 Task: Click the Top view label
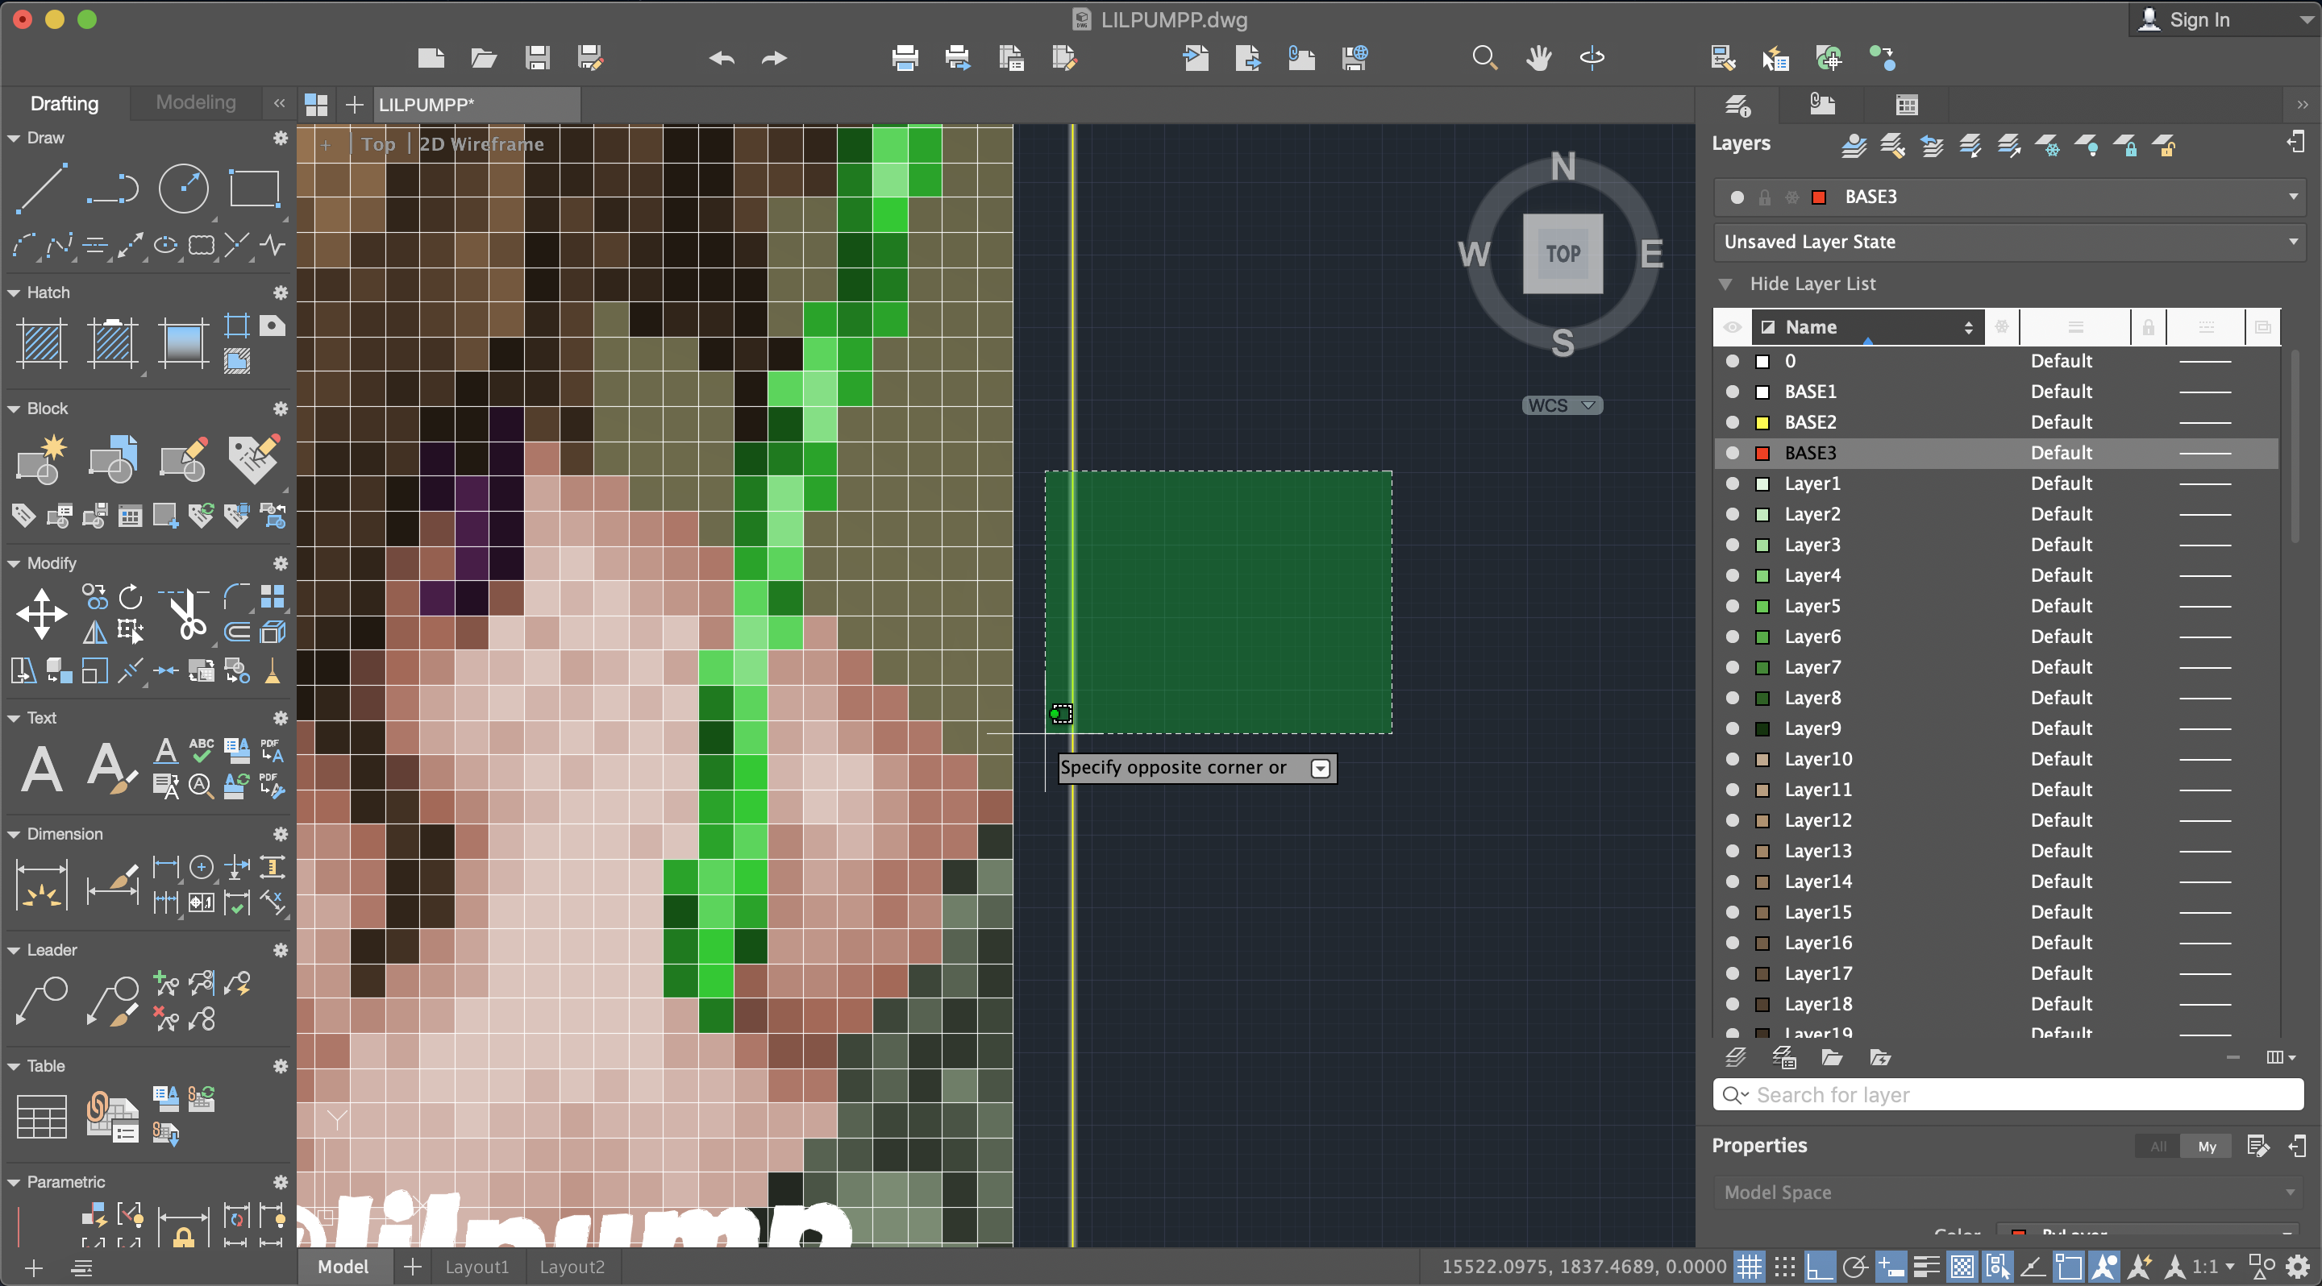pyautogui.click(x=377, y=144)
